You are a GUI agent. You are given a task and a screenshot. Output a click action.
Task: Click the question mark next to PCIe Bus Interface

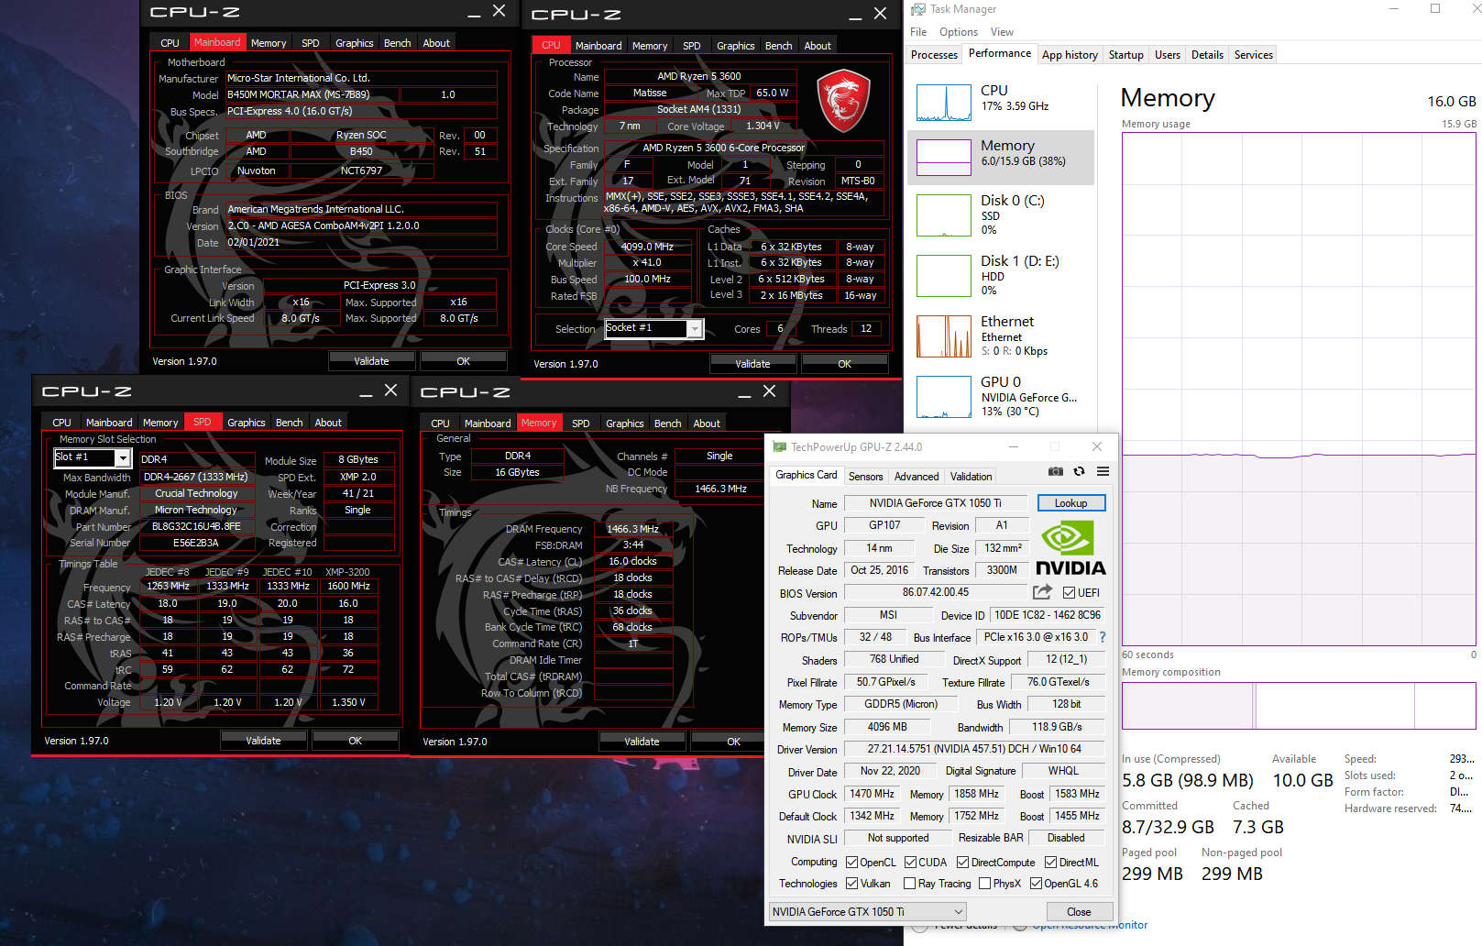coord(1102,637)
